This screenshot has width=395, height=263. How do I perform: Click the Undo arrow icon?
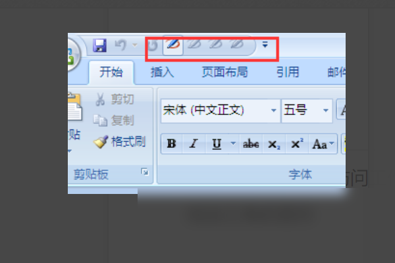pos(120,45)
